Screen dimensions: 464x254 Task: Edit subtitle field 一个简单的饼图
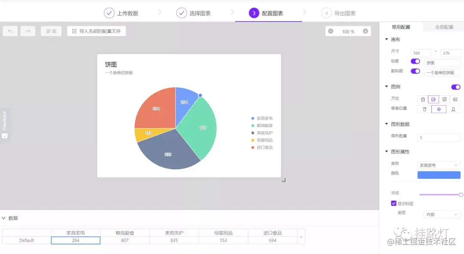tap(442, 73)
